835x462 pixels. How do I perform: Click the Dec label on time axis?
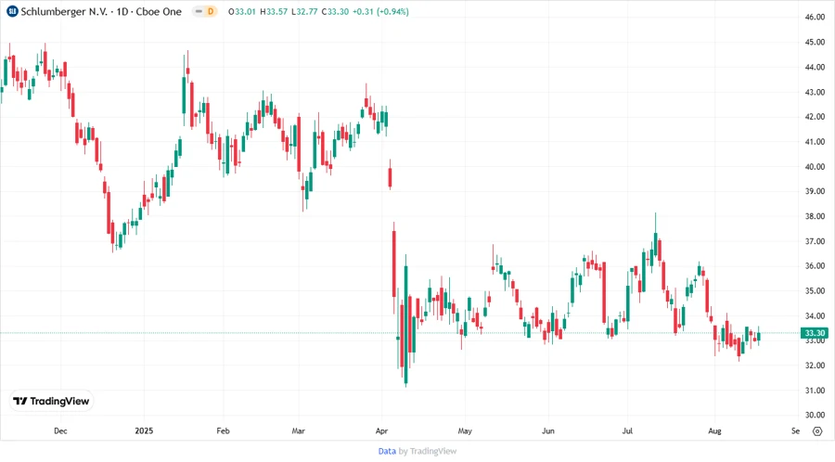tap(60, 430)
